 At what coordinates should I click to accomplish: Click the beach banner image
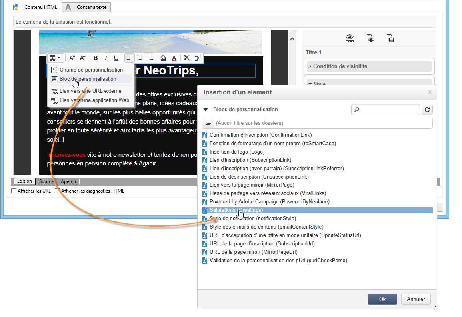(150, 42)
